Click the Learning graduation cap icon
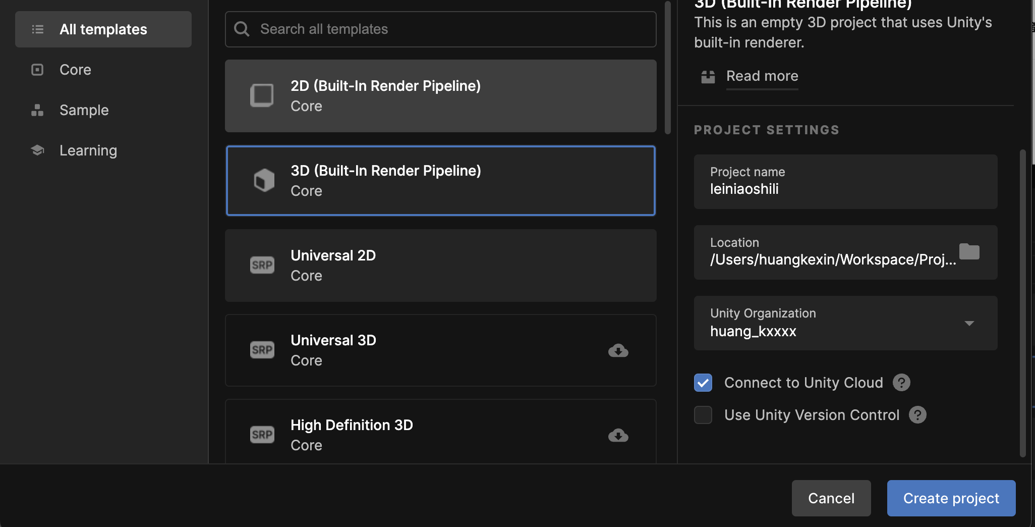 coord(37,150)
